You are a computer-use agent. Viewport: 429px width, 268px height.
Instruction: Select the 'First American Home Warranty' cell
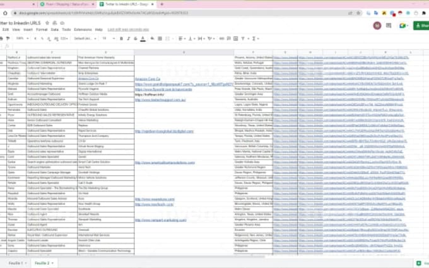(106, 58)
